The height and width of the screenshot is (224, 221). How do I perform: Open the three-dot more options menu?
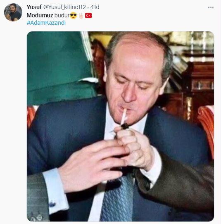(211, 7)
